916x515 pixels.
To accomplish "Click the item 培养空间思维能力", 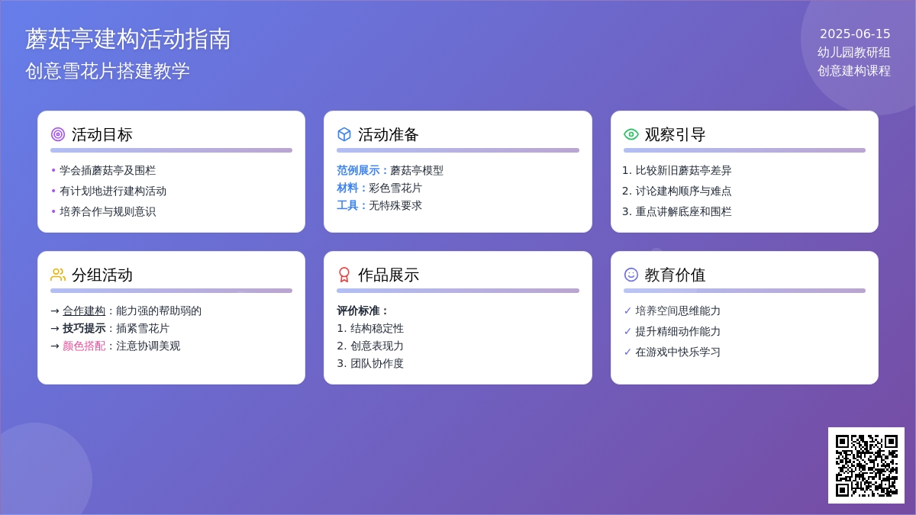I will [678, 311].
